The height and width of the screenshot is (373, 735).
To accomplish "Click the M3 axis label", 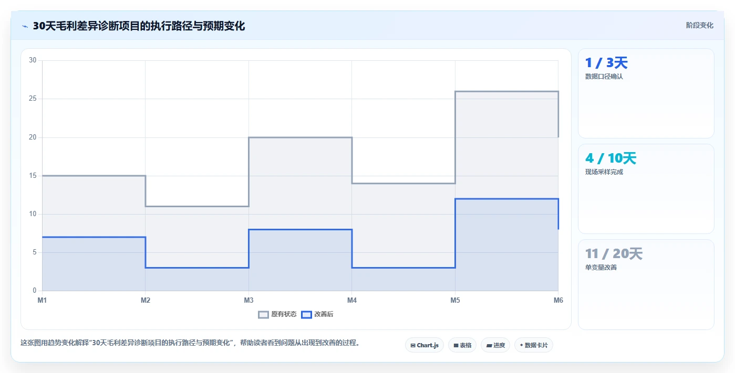I will (x=249, y=300).
